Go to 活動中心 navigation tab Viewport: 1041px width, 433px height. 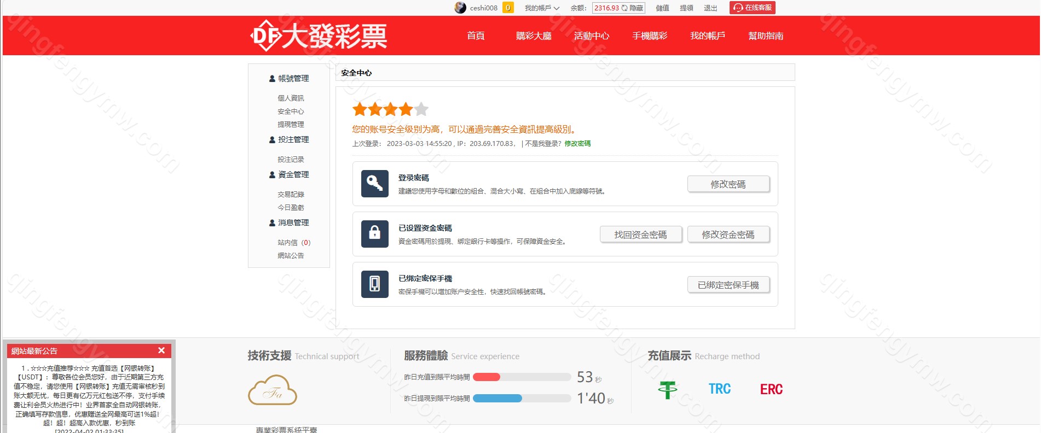tap(592, 36)
